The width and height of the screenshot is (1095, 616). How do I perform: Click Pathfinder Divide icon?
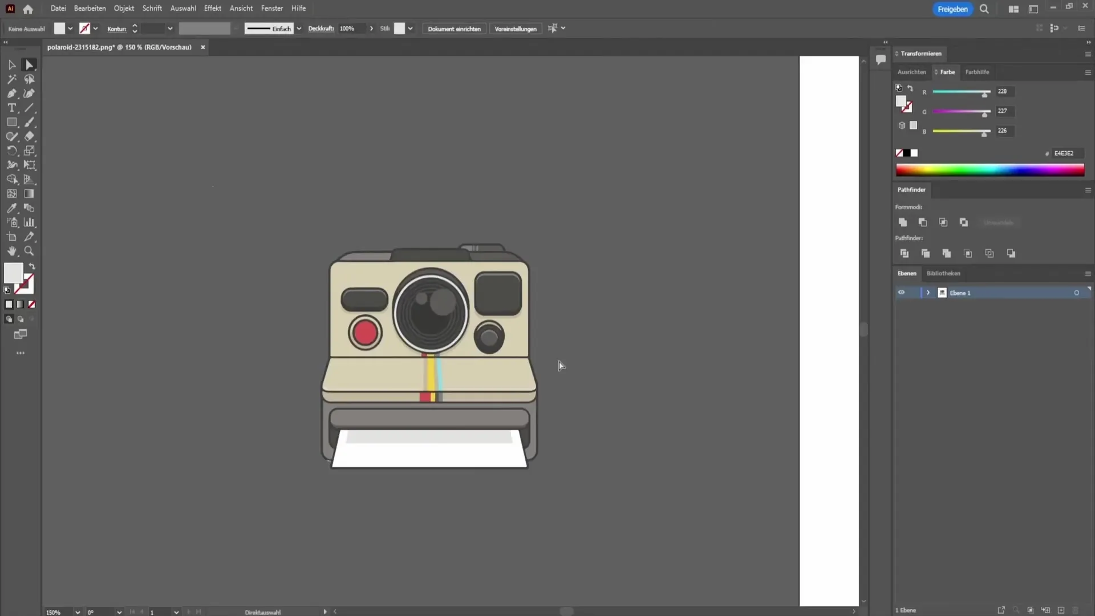pos(905,253)
